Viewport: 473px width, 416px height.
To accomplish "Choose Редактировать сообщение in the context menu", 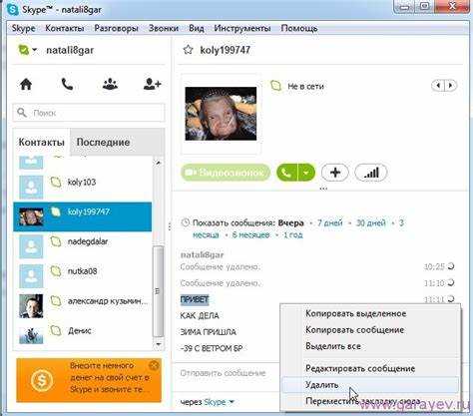I will coord(360,368).
